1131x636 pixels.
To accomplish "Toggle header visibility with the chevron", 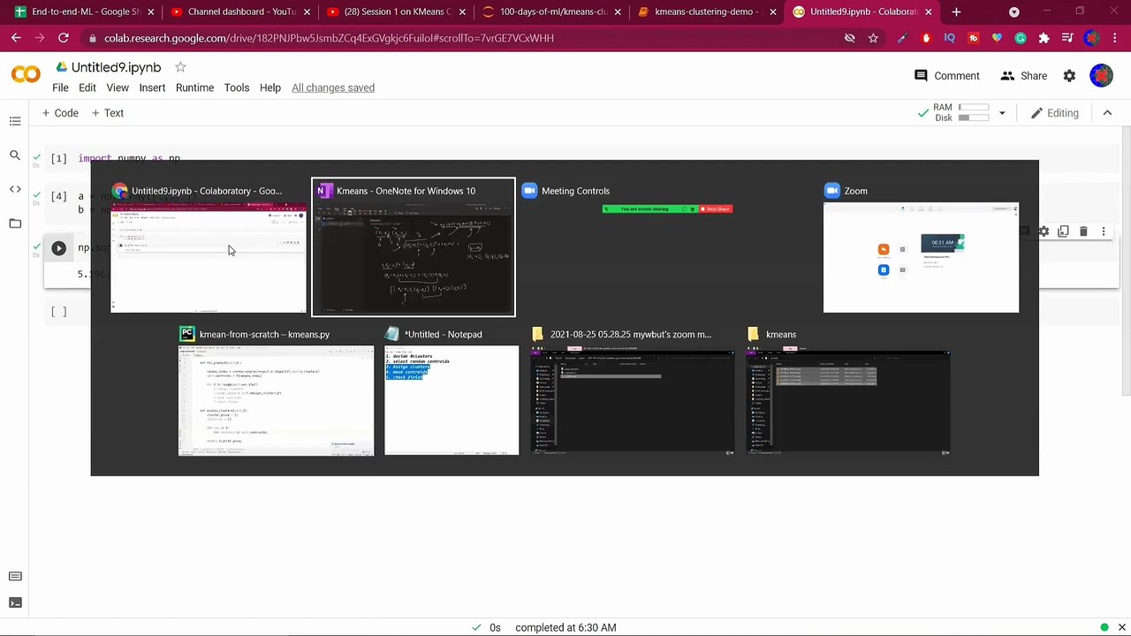I will pos(1107,113).
